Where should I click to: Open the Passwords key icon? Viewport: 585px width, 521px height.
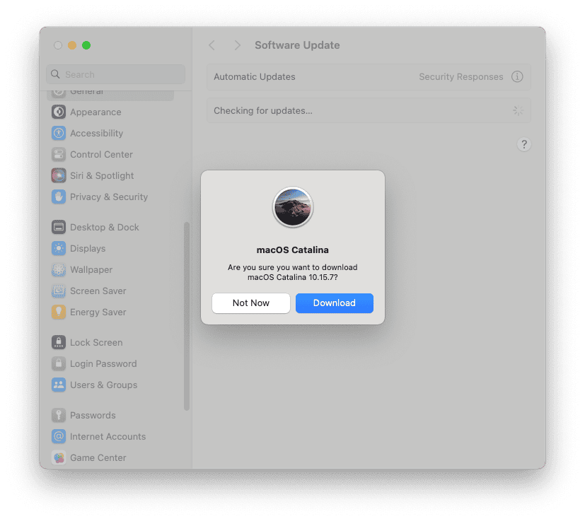pyautogui.click(x=59, y=415)
